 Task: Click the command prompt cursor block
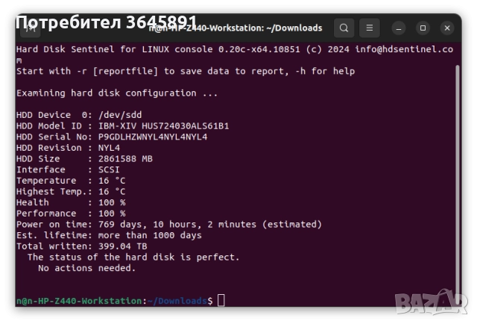point(221,300)
